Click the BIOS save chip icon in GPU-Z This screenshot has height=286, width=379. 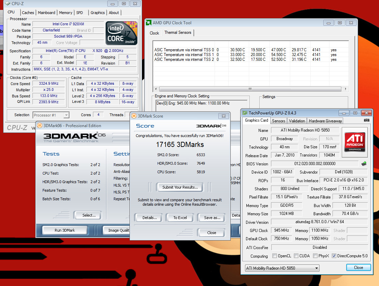[364, 164]
